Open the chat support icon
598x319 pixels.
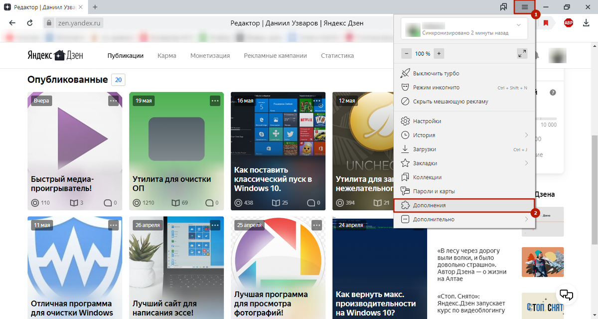click(567, 295)
